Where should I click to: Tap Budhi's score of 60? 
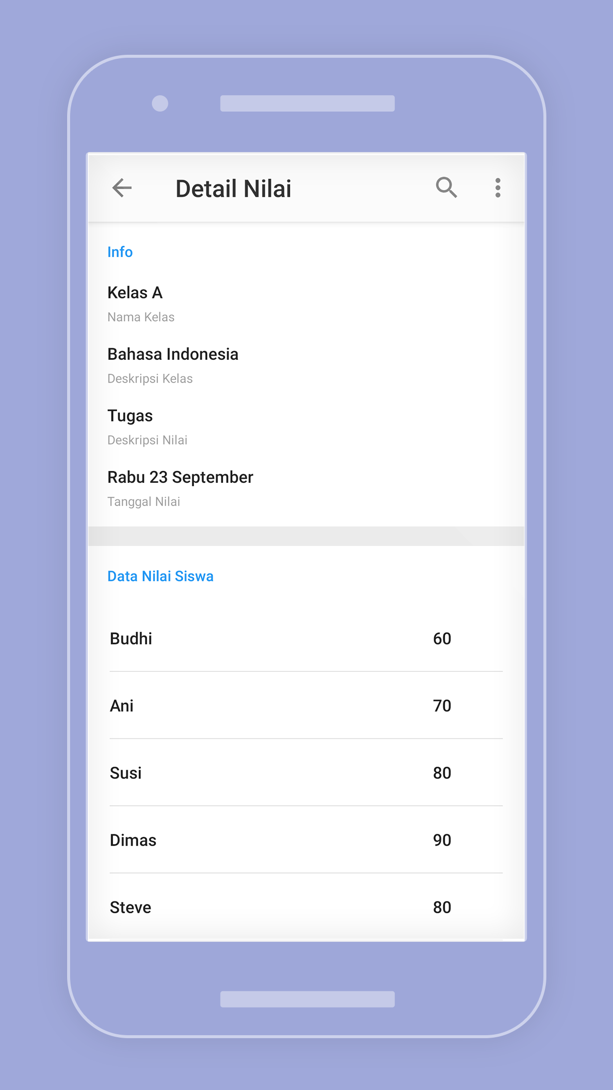[442, 639]
